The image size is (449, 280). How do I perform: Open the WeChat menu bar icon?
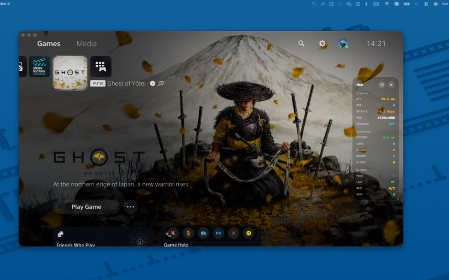point(349,4)
